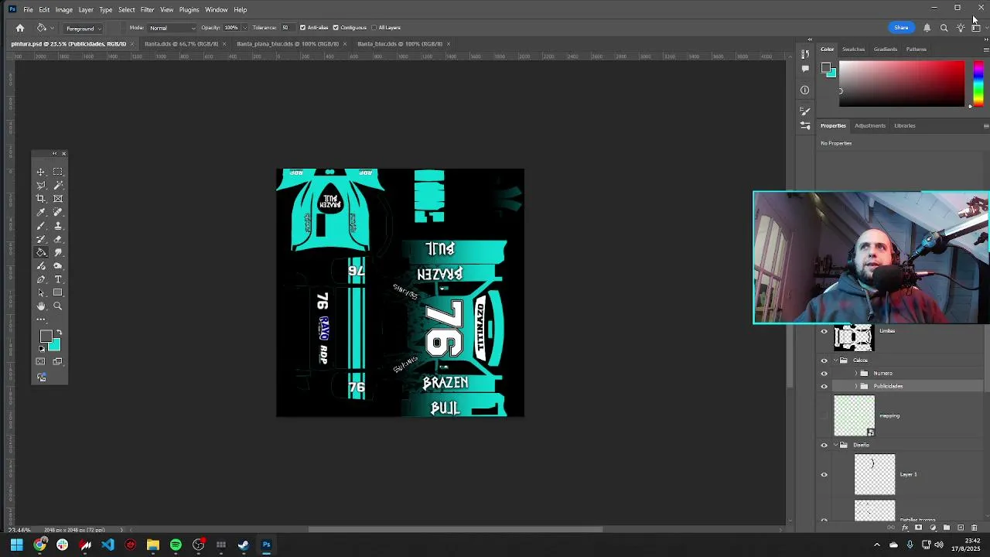Image resolution: width=990 pixels, height=557 pixels.
Task: Hide Layer 1 visibility
Action: (x=824, y=475)
